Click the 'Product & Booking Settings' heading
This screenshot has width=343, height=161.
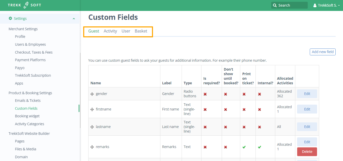tap(30, 93)
